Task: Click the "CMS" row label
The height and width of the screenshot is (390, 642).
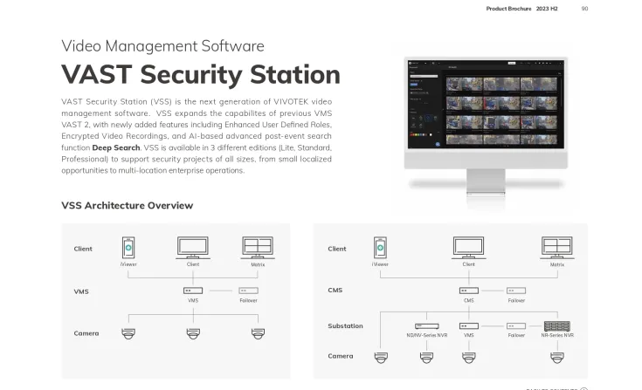Action: coord(335,290)
